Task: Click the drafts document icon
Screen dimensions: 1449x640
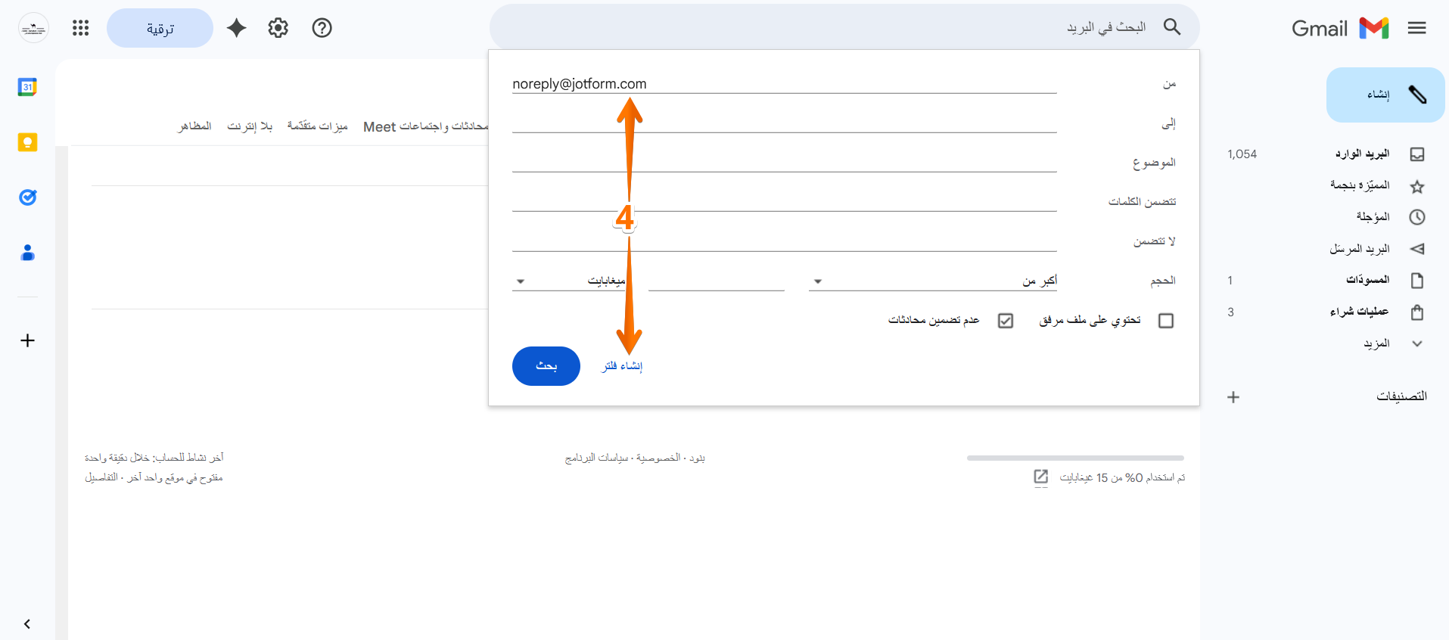Action: tap(1417, 281)
